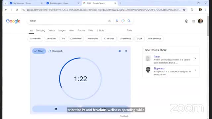Open the Tools search options
Screen dimensions: 212x119
130,30
